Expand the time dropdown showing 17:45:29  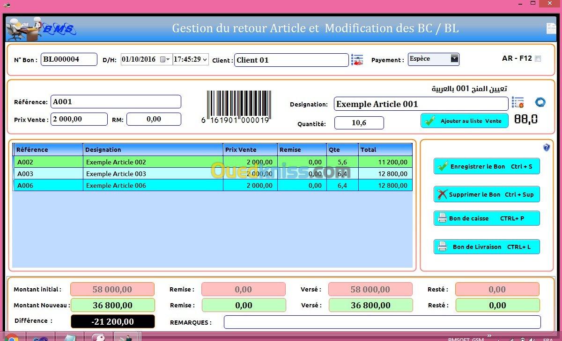tap(205, 60)
